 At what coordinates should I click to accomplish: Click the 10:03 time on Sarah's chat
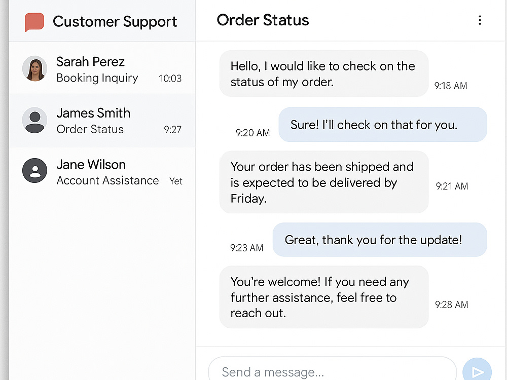click(x=170, y=78)
